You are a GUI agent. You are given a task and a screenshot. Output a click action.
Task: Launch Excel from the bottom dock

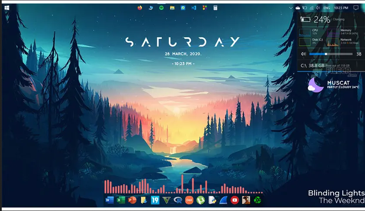(x=121, y=200)
